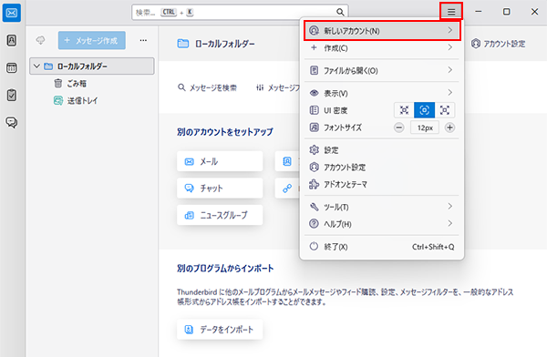
Task: Open 新しいアカウント(N) submenu
Action: (x=382, y=31)
